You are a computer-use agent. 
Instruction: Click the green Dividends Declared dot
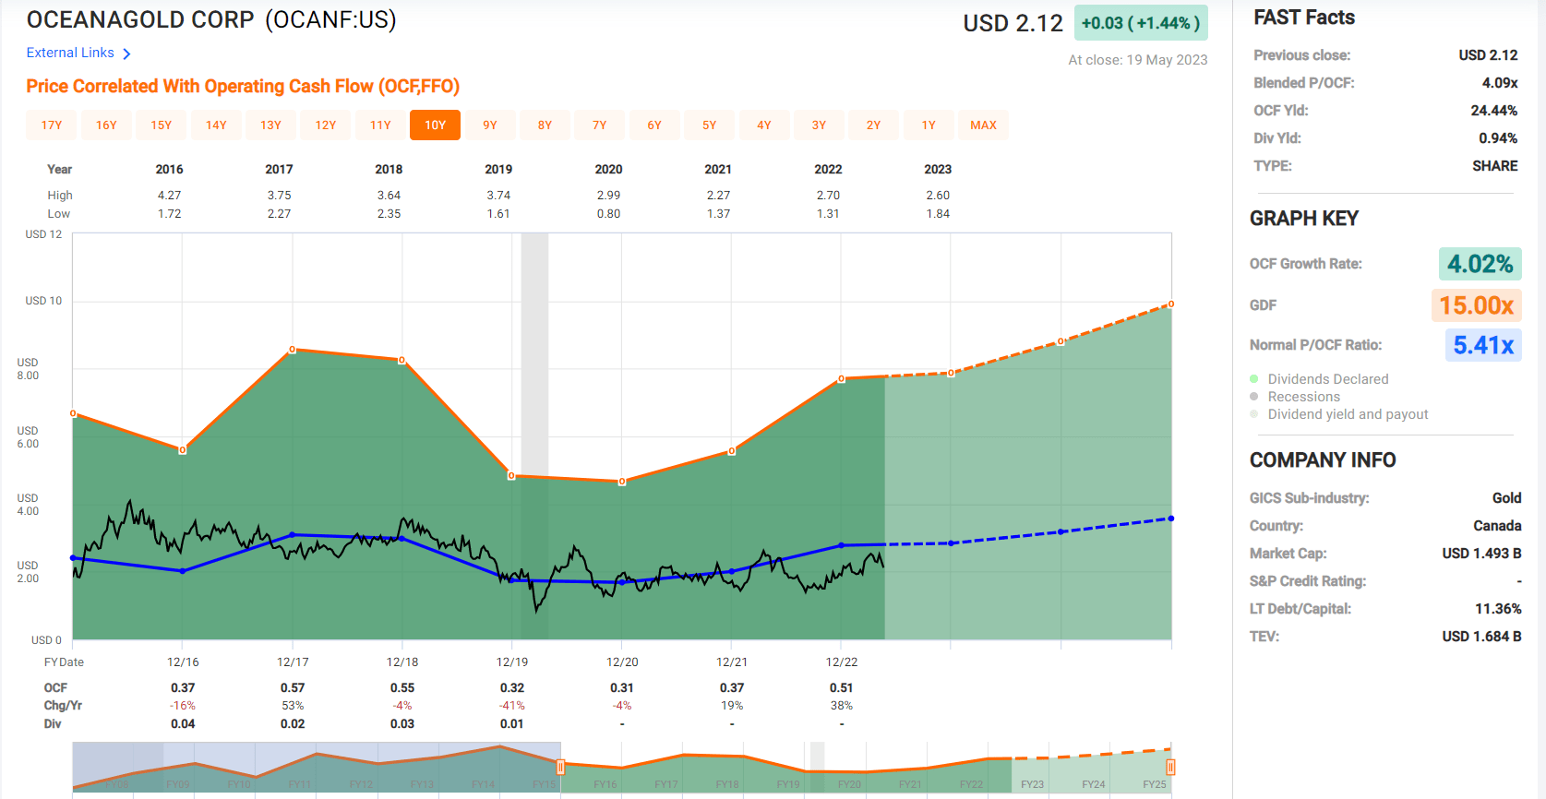tap(1254, 379)
